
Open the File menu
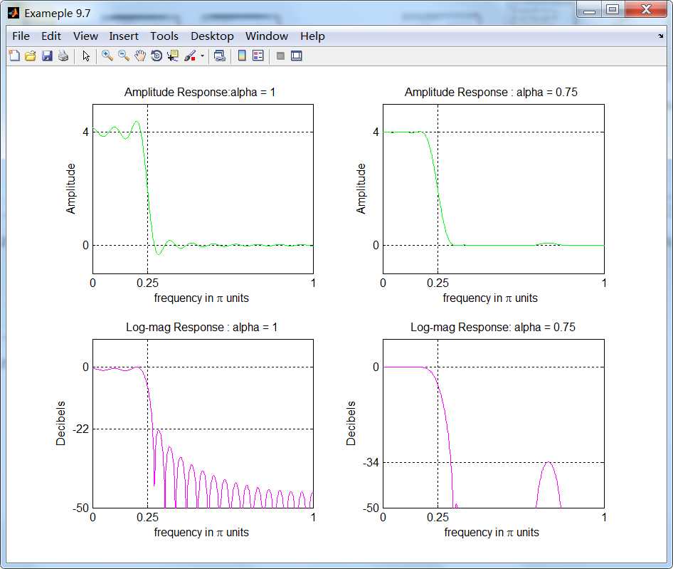coord(21,36)
